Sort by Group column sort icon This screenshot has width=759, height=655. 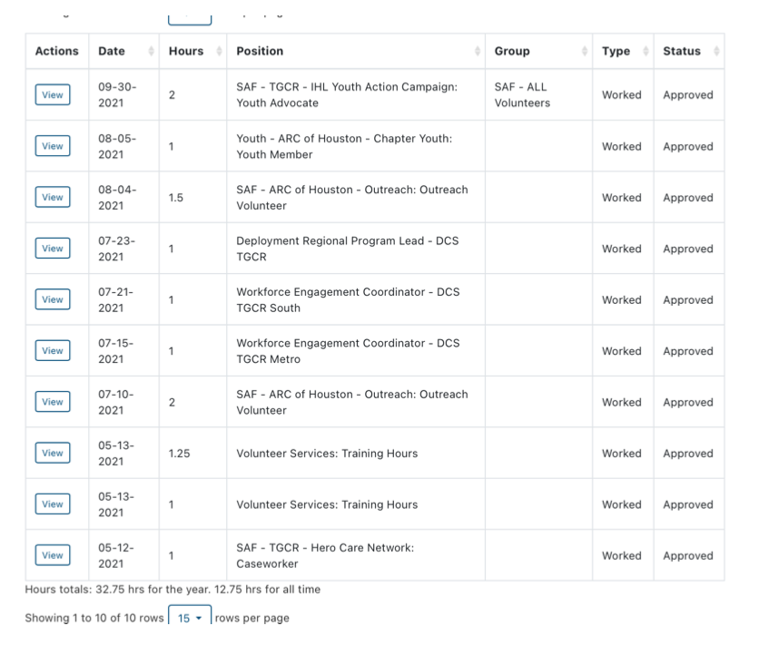tap(584, 52)
